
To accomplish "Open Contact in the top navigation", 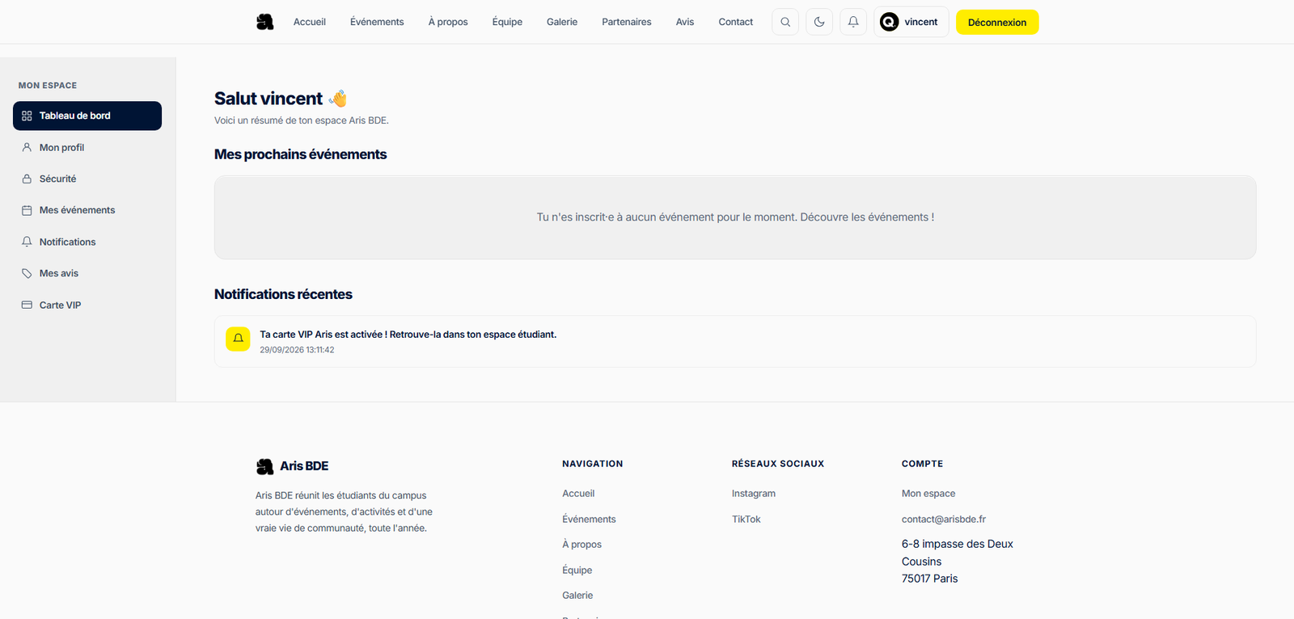I will click(x=736, y=22).
